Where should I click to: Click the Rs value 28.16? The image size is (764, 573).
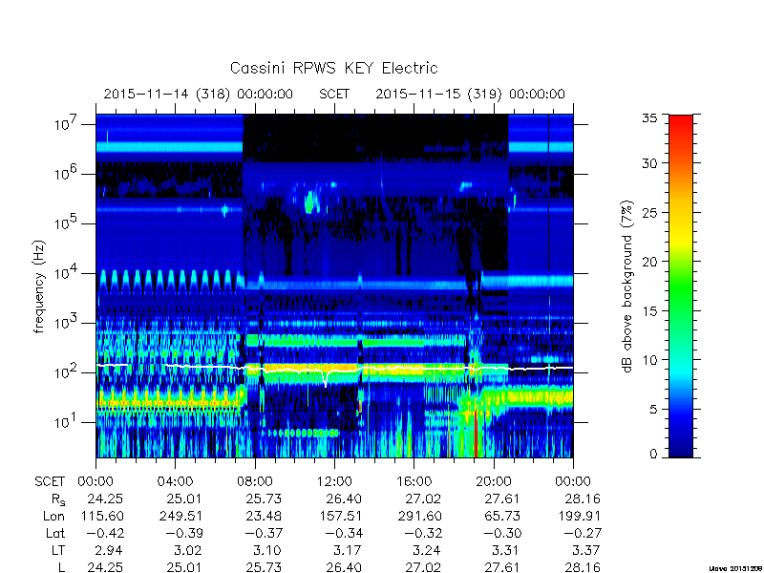[x=583, y=499]
